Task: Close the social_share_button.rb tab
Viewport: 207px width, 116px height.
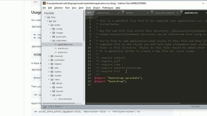Action: coord(177,13)
